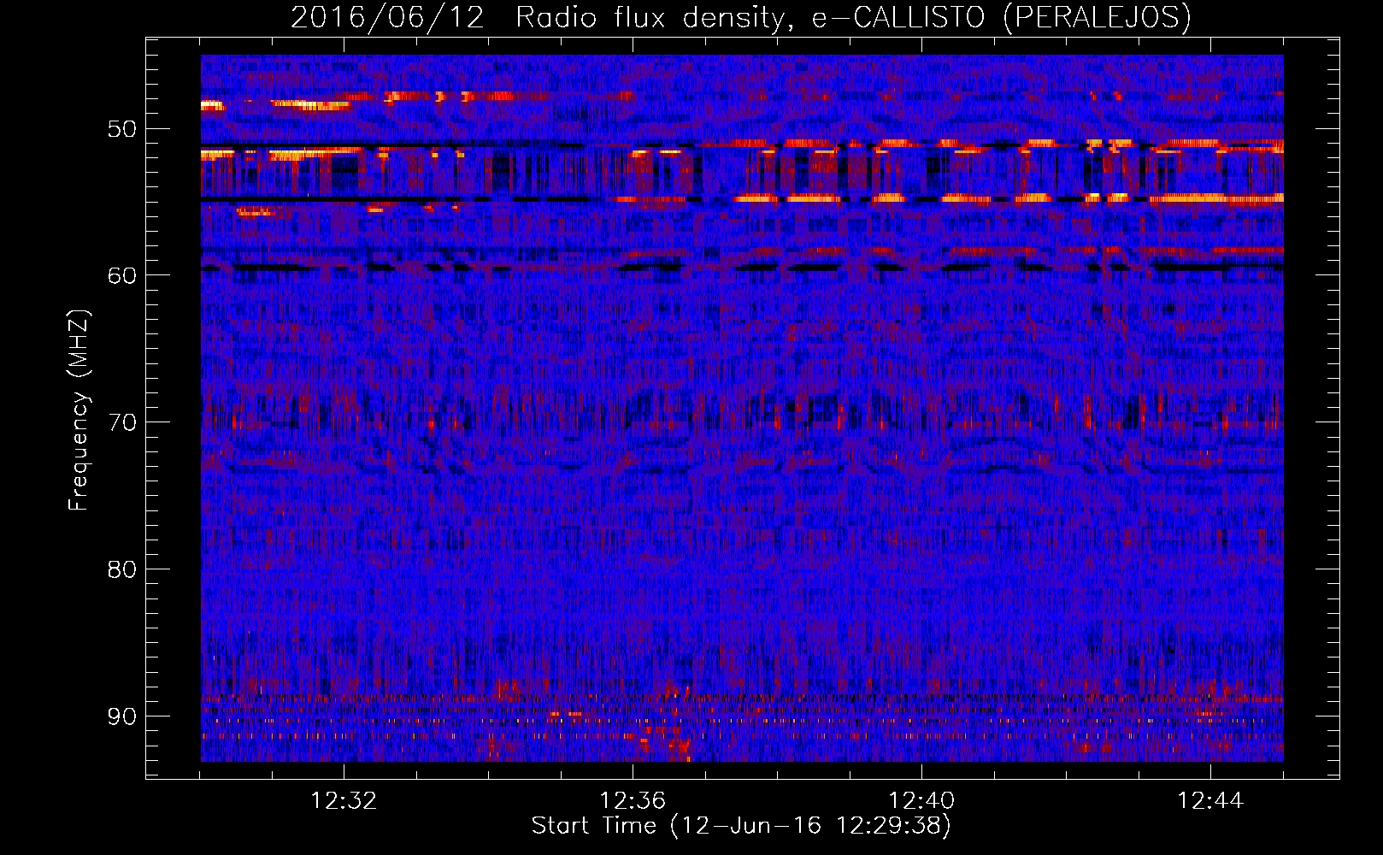This screenshot has width=1383, height=855.
Task: Click the 12:32 time tick label
Action: tap(344, 801)
